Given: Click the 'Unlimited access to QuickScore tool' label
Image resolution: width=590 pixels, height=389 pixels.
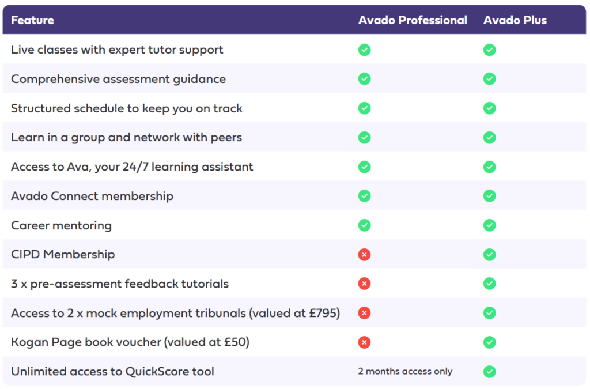Looking at the screenshot, I should [112, 372].
